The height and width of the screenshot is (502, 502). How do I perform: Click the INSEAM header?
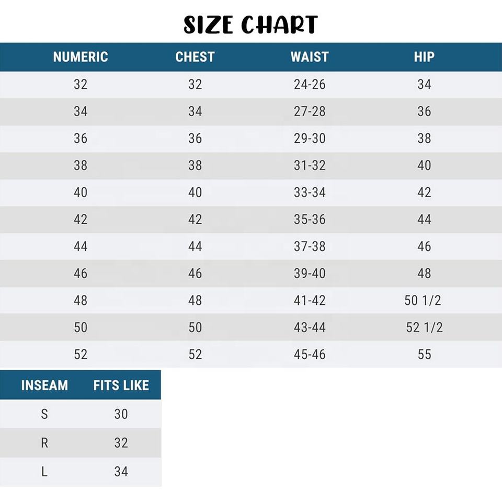click(x=44, y=385)
